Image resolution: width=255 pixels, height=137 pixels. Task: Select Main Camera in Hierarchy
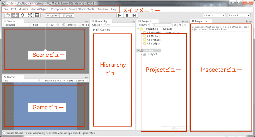[102, 30]
